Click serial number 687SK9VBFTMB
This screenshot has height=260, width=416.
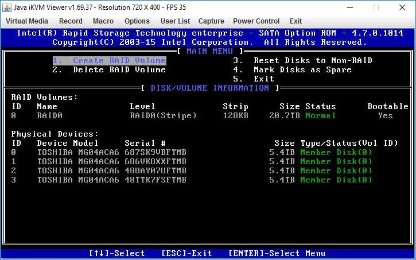(155, 152)
